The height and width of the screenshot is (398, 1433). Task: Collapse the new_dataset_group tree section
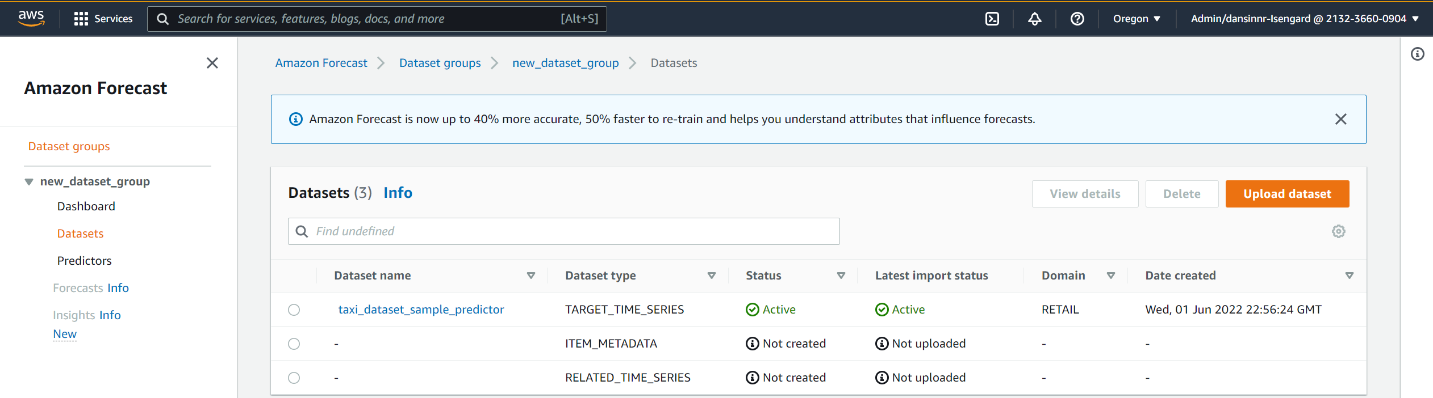click(x=29, y=182)
